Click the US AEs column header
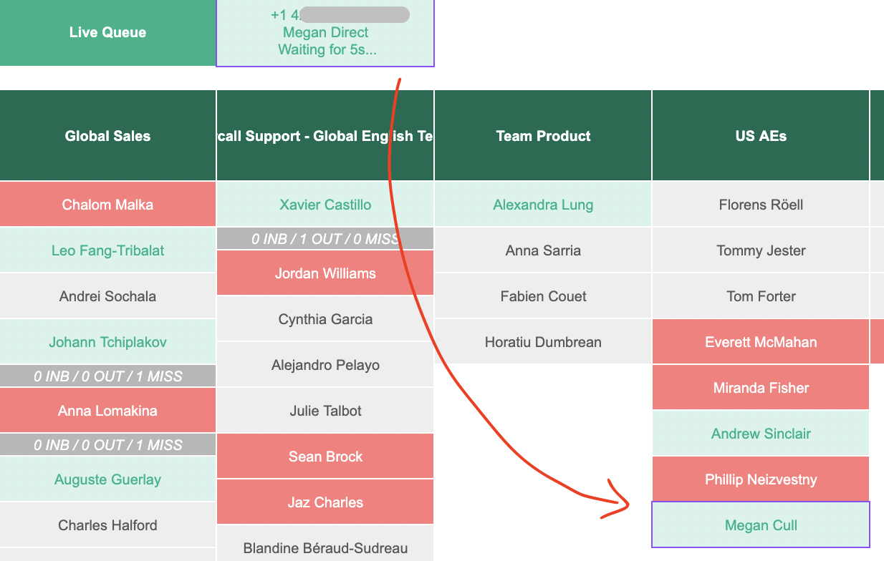The height and width of the screenshot is (561, 884). point(760,135)
